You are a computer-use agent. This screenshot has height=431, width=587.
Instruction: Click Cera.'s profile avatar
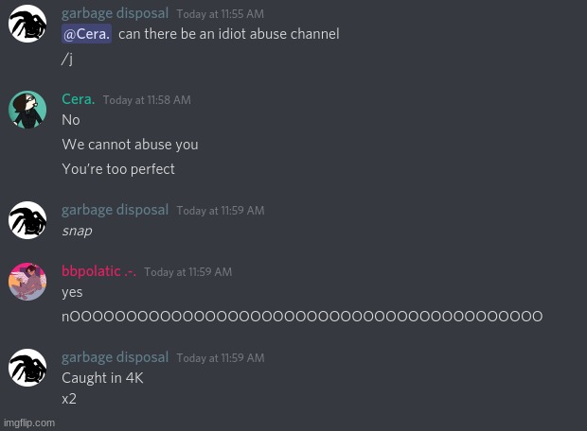coord(27,110)
